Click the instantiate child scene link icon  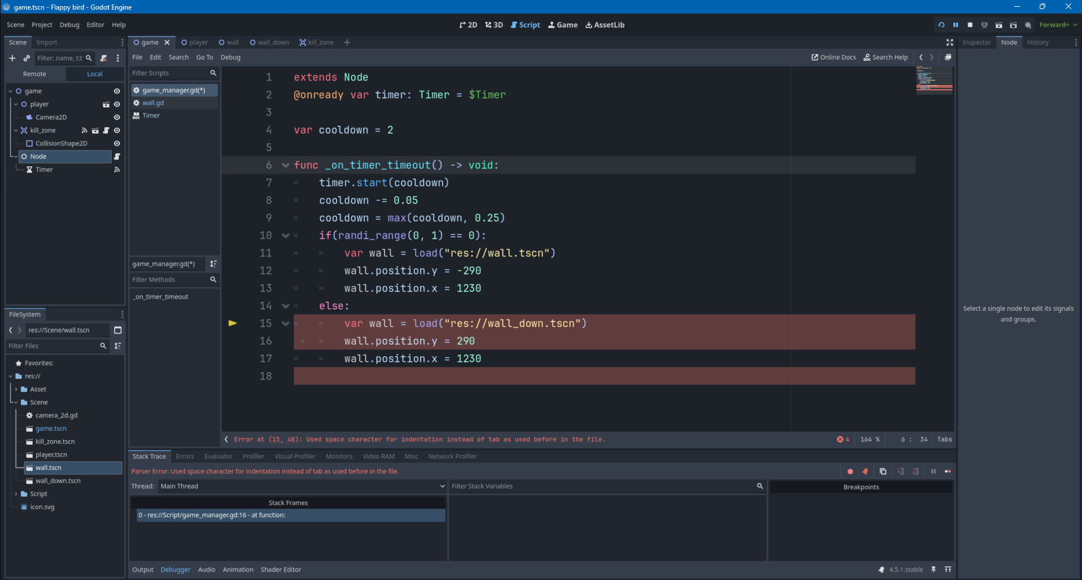coord(27,58)
